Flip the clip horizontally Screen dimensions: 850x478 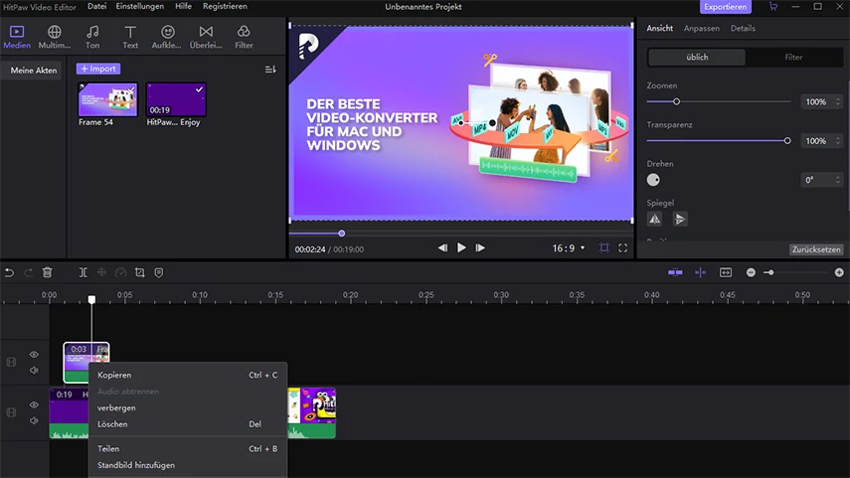[x=655, y=219]
